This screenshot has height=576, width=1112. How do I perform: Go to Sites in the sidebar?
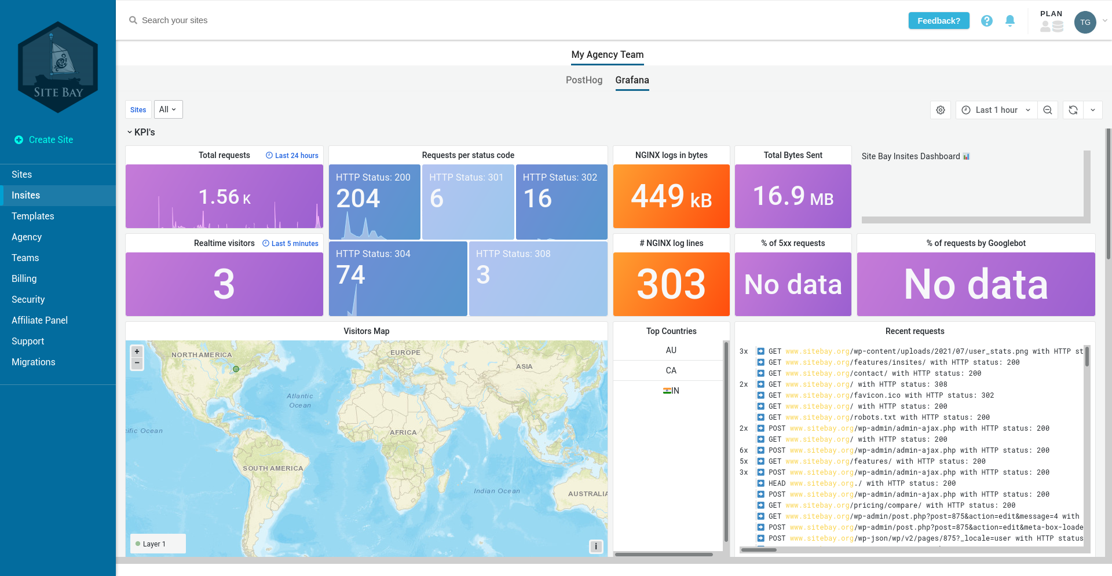point(58,175)
